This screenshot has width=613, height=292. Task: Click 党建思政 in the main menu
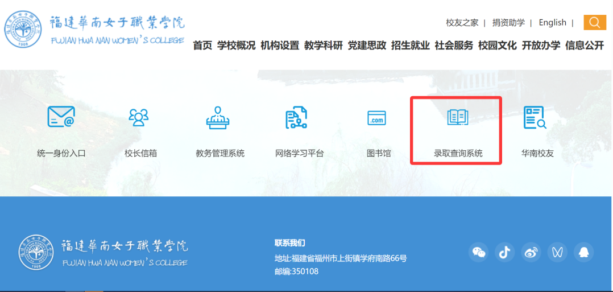pyautogui.click(x=367, y=46)
